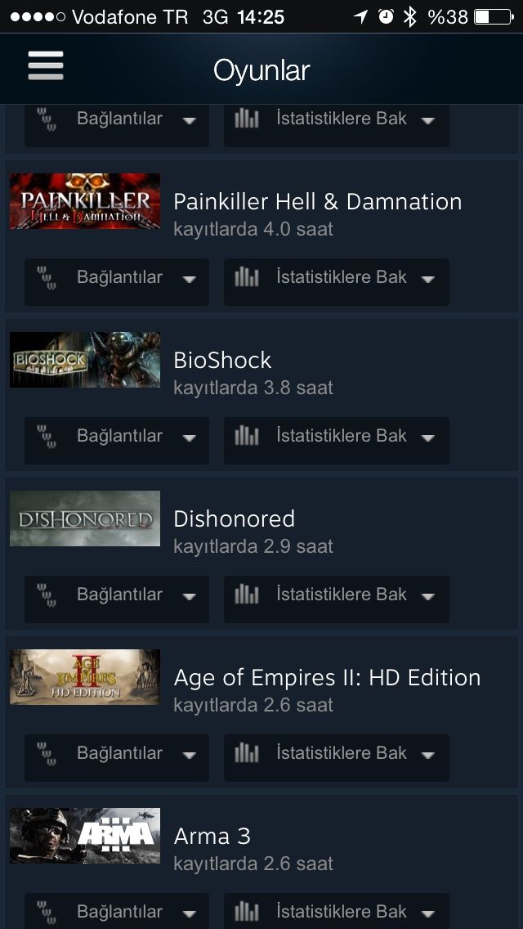The height and width of the screenshot is (929, 523).
Task: Tap the Oyunlar page header title
Action: tap(261, 70)
